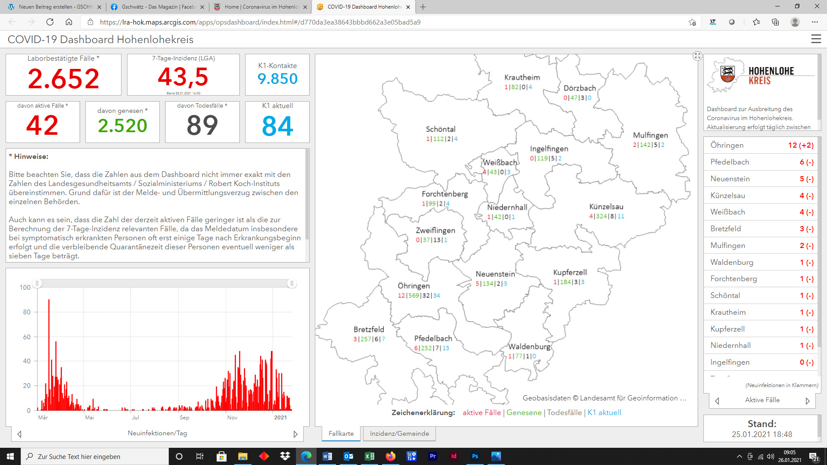This screenshot has height=465, width=827.
Task: Expand the map to fullscreen
Action: (697, 56)
